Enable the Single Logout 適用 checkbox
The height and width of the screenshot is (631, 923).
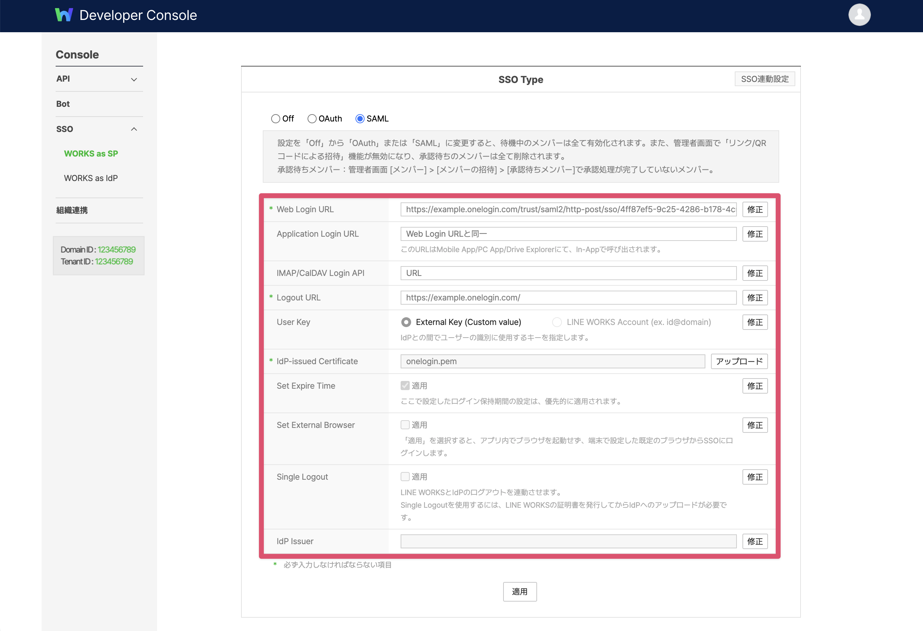(405, 477)
